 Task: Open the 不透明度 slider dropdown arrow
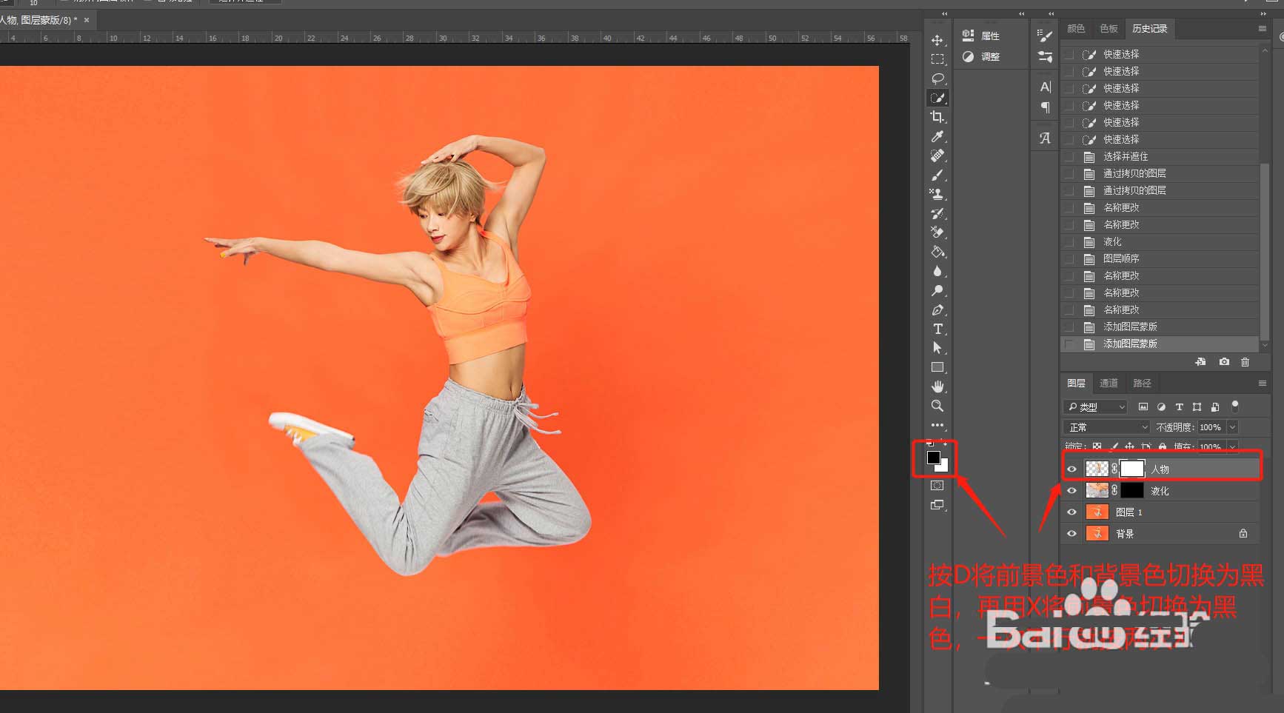point(1232,427)
